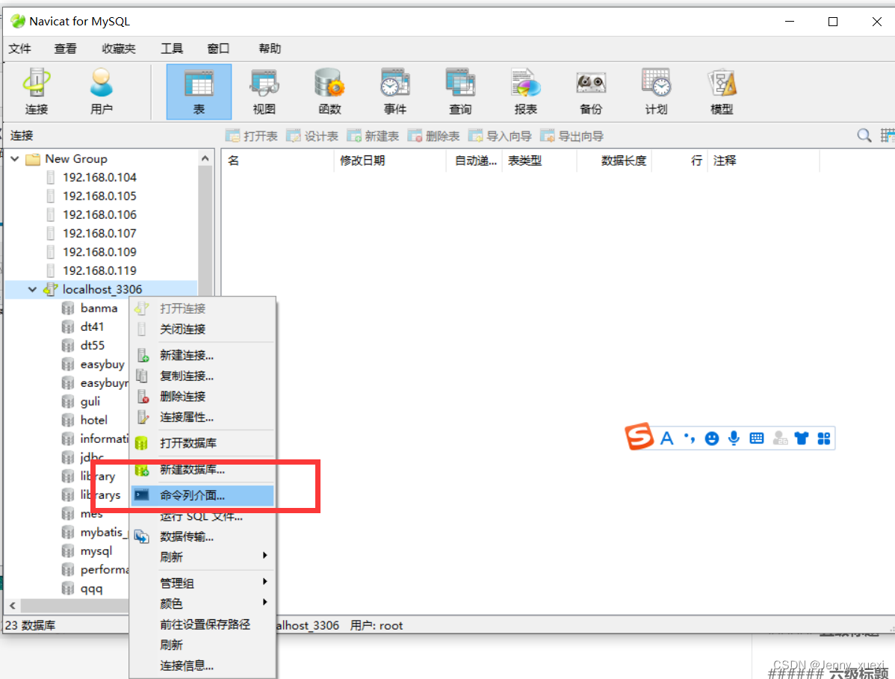Toggle the Sogou English mode A icon
This screenshot has width=895, height=679.
point(666,438)
